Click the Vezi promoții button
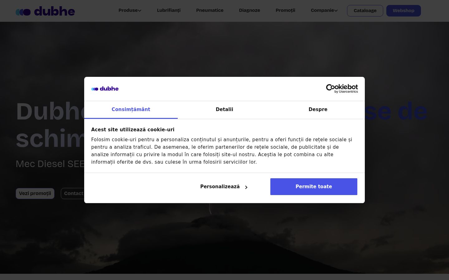The height and width of the screenshot is (280, 449). click(x=35, y=194)
